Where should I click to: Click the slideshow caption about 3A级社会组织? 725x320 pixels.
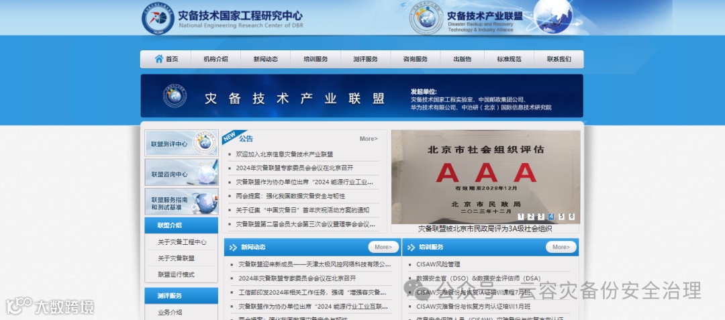(x=485, y=229)
